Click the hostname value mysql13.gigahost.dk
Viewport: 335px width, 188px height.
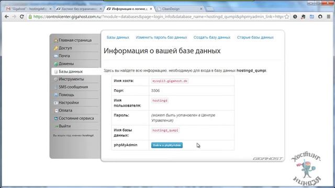pyautogui.click(x=170, y=81)
